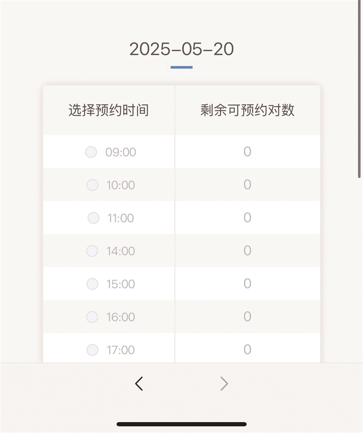Pick the 16:00 time slot radio button
363x433 pixels.
pos(92,316)
